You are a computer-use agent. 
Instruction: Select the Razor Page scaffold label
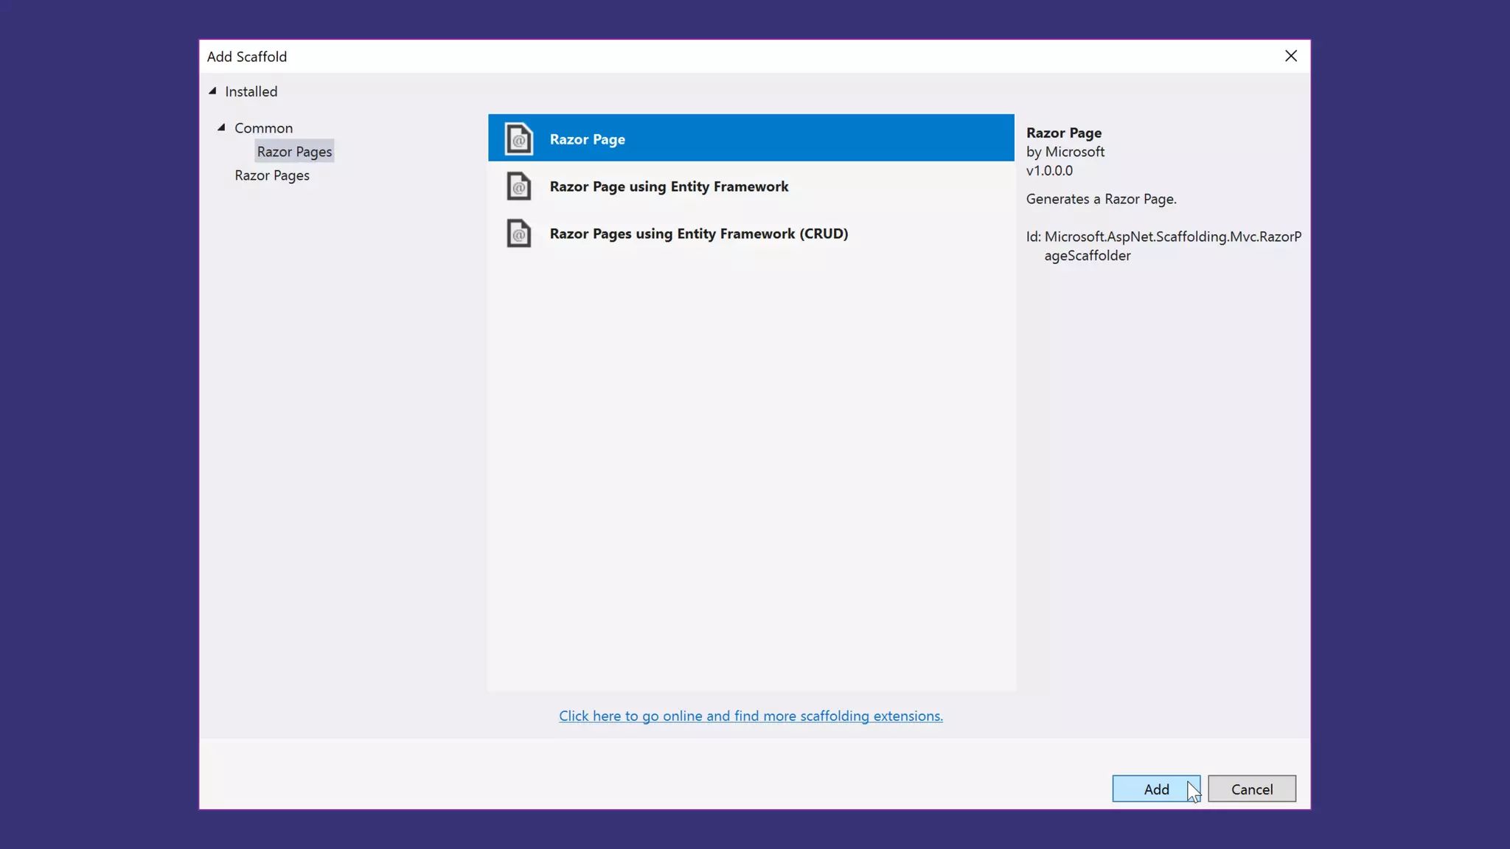click(587, 139)
